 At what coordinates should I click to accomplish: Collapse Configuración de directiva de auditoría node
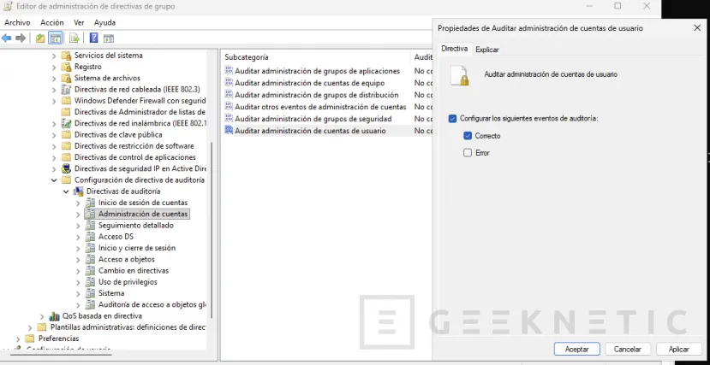[x=54, y=180]
